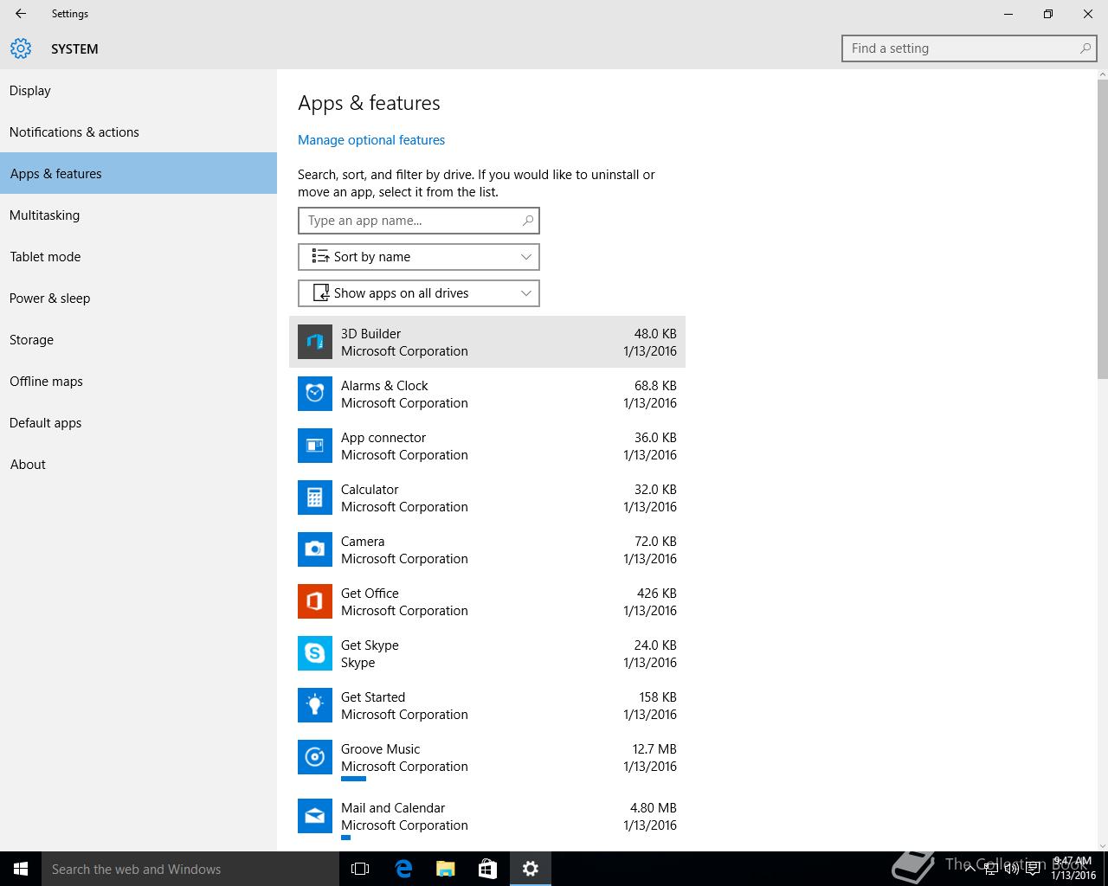Click the Get Office icon

click(x=315, y=601)
